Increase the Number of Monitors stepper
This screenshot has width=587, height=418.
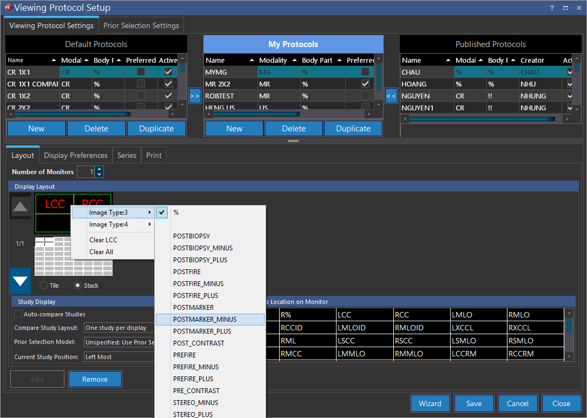(x=99, y=169)
